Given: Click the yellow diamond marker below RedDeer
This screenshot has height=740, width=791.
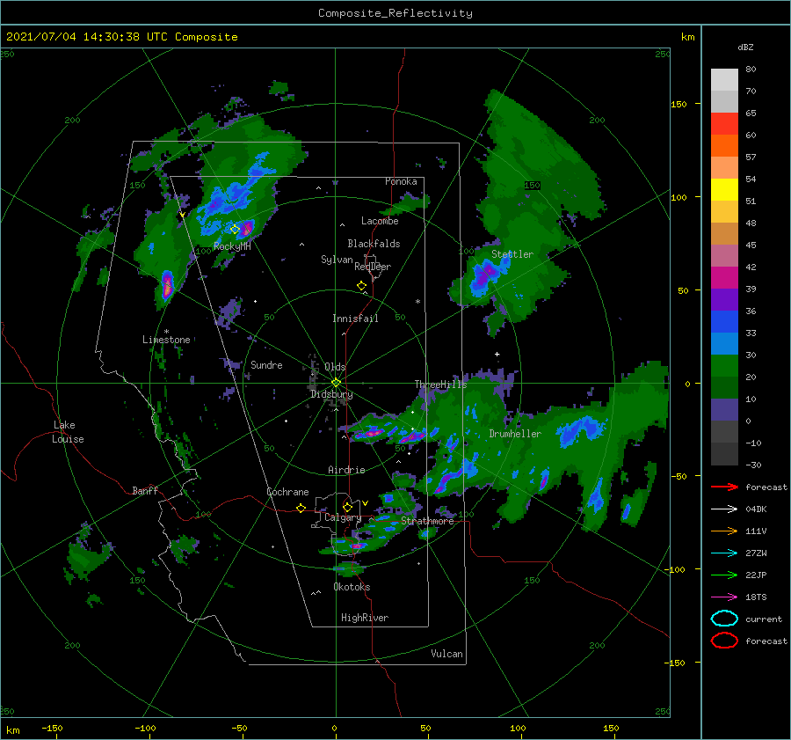Looking at the screenshot, I should [361, 285].
